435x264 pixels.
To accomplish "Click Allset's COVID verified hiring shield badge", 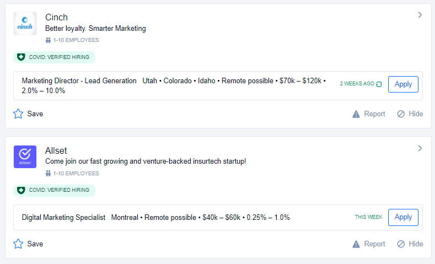I will point(22,190).
